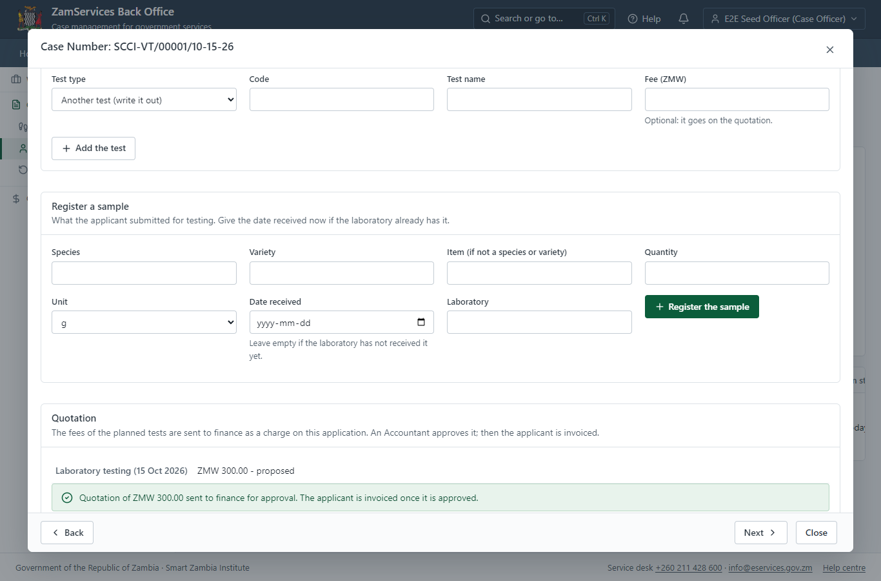Focus the Code input field
Viewport: 881px width, 581px height.
[x=342, y=99]
